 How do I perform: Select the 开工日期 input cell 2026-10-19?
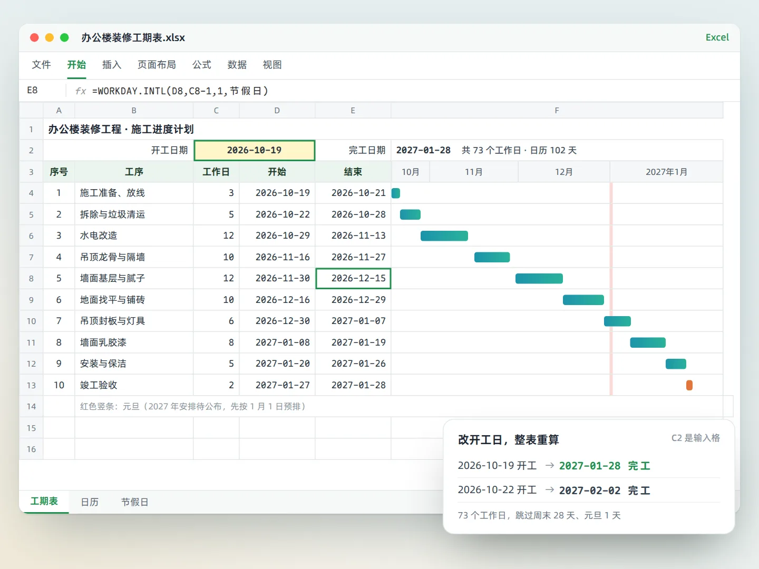coord(255,150)
